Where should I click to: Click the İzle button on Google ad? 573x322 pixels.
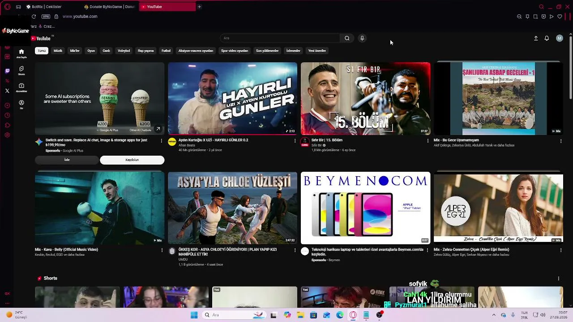coord(67,160)
